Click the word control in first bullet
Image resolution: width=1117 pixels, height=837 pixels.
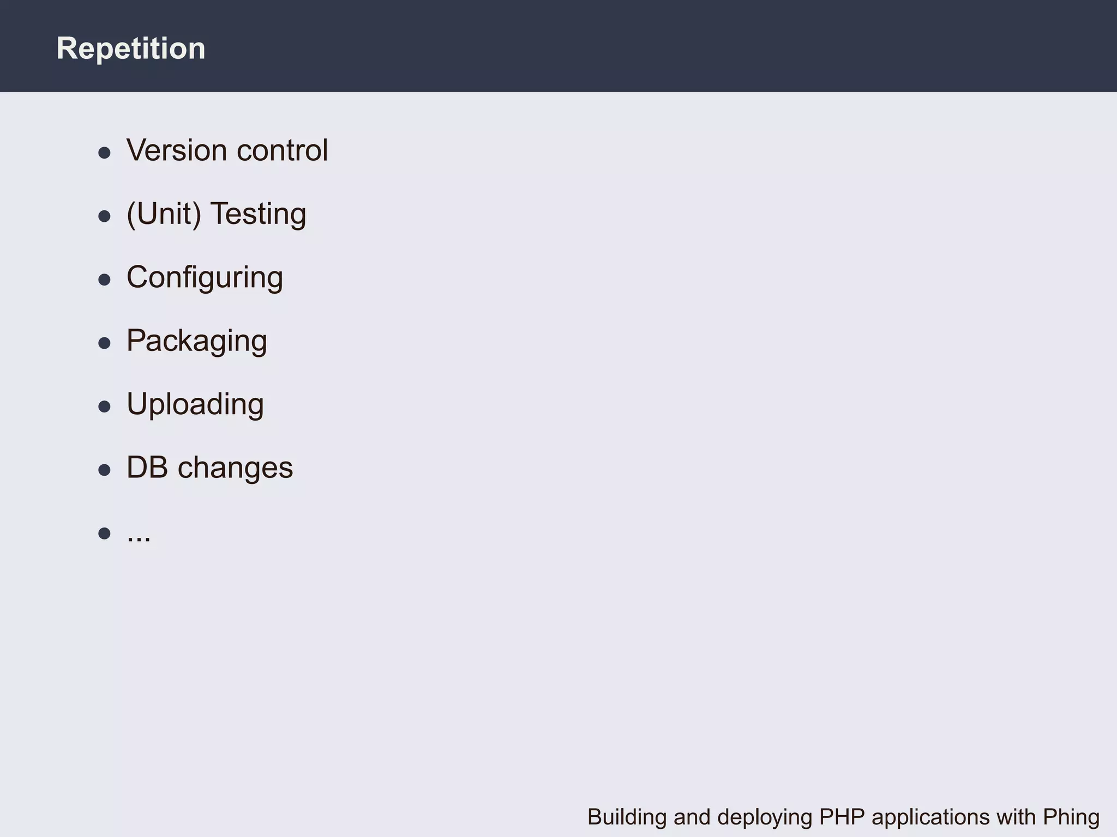point(282,150)
